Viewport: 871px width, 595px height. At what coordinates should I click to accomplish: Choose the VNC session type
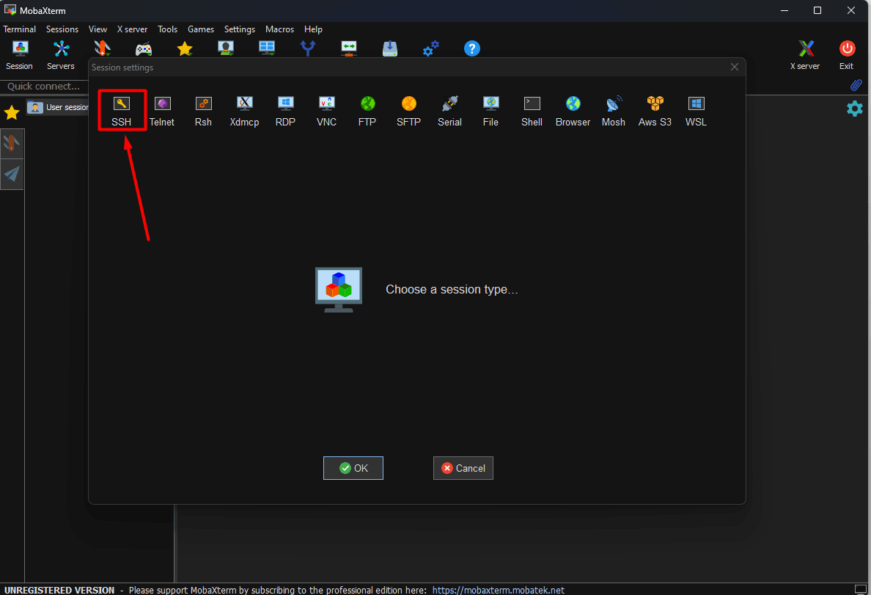pos(327,111)
